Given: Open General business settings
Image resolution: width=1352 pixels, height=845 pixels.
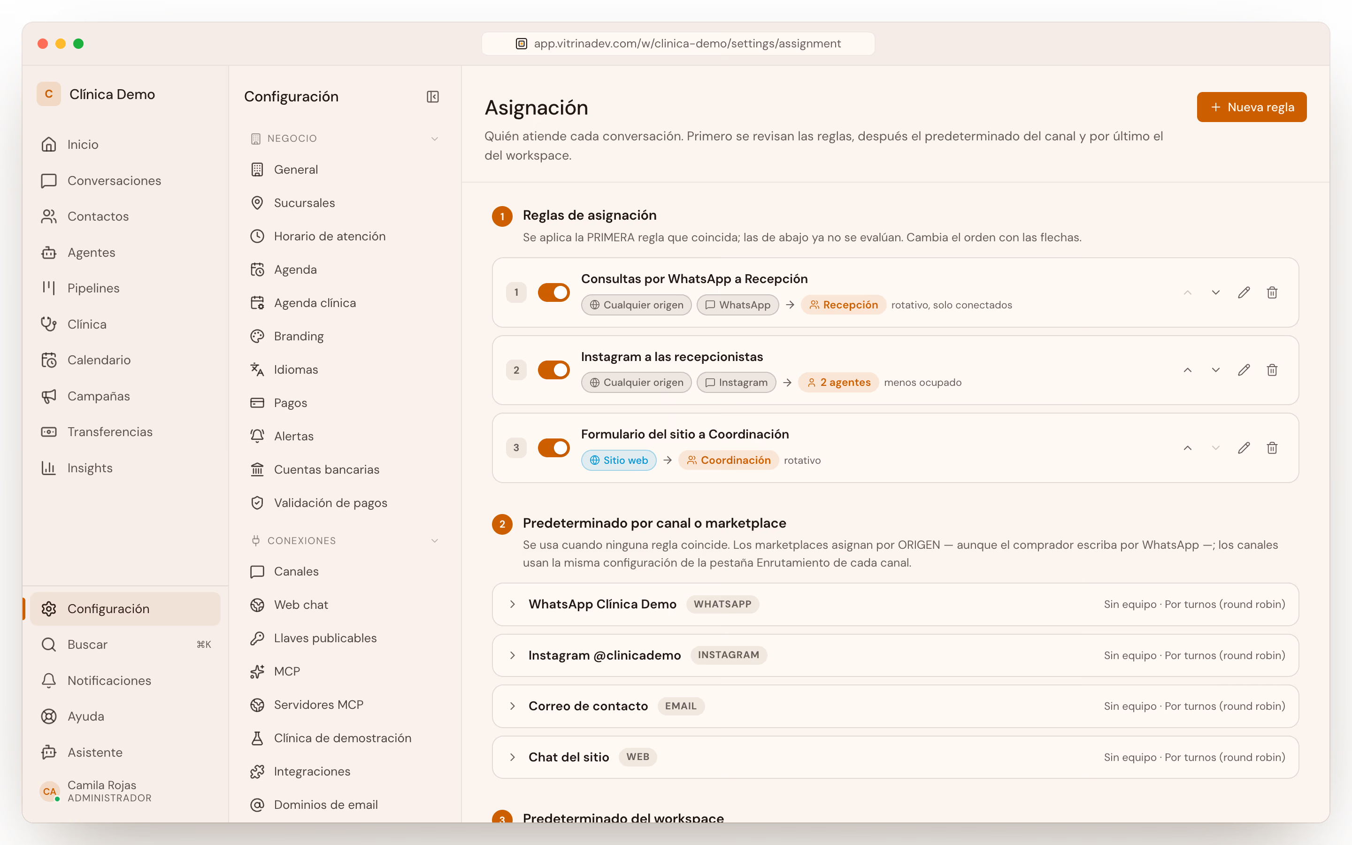Looking at the screenshot, I should 345,169.
